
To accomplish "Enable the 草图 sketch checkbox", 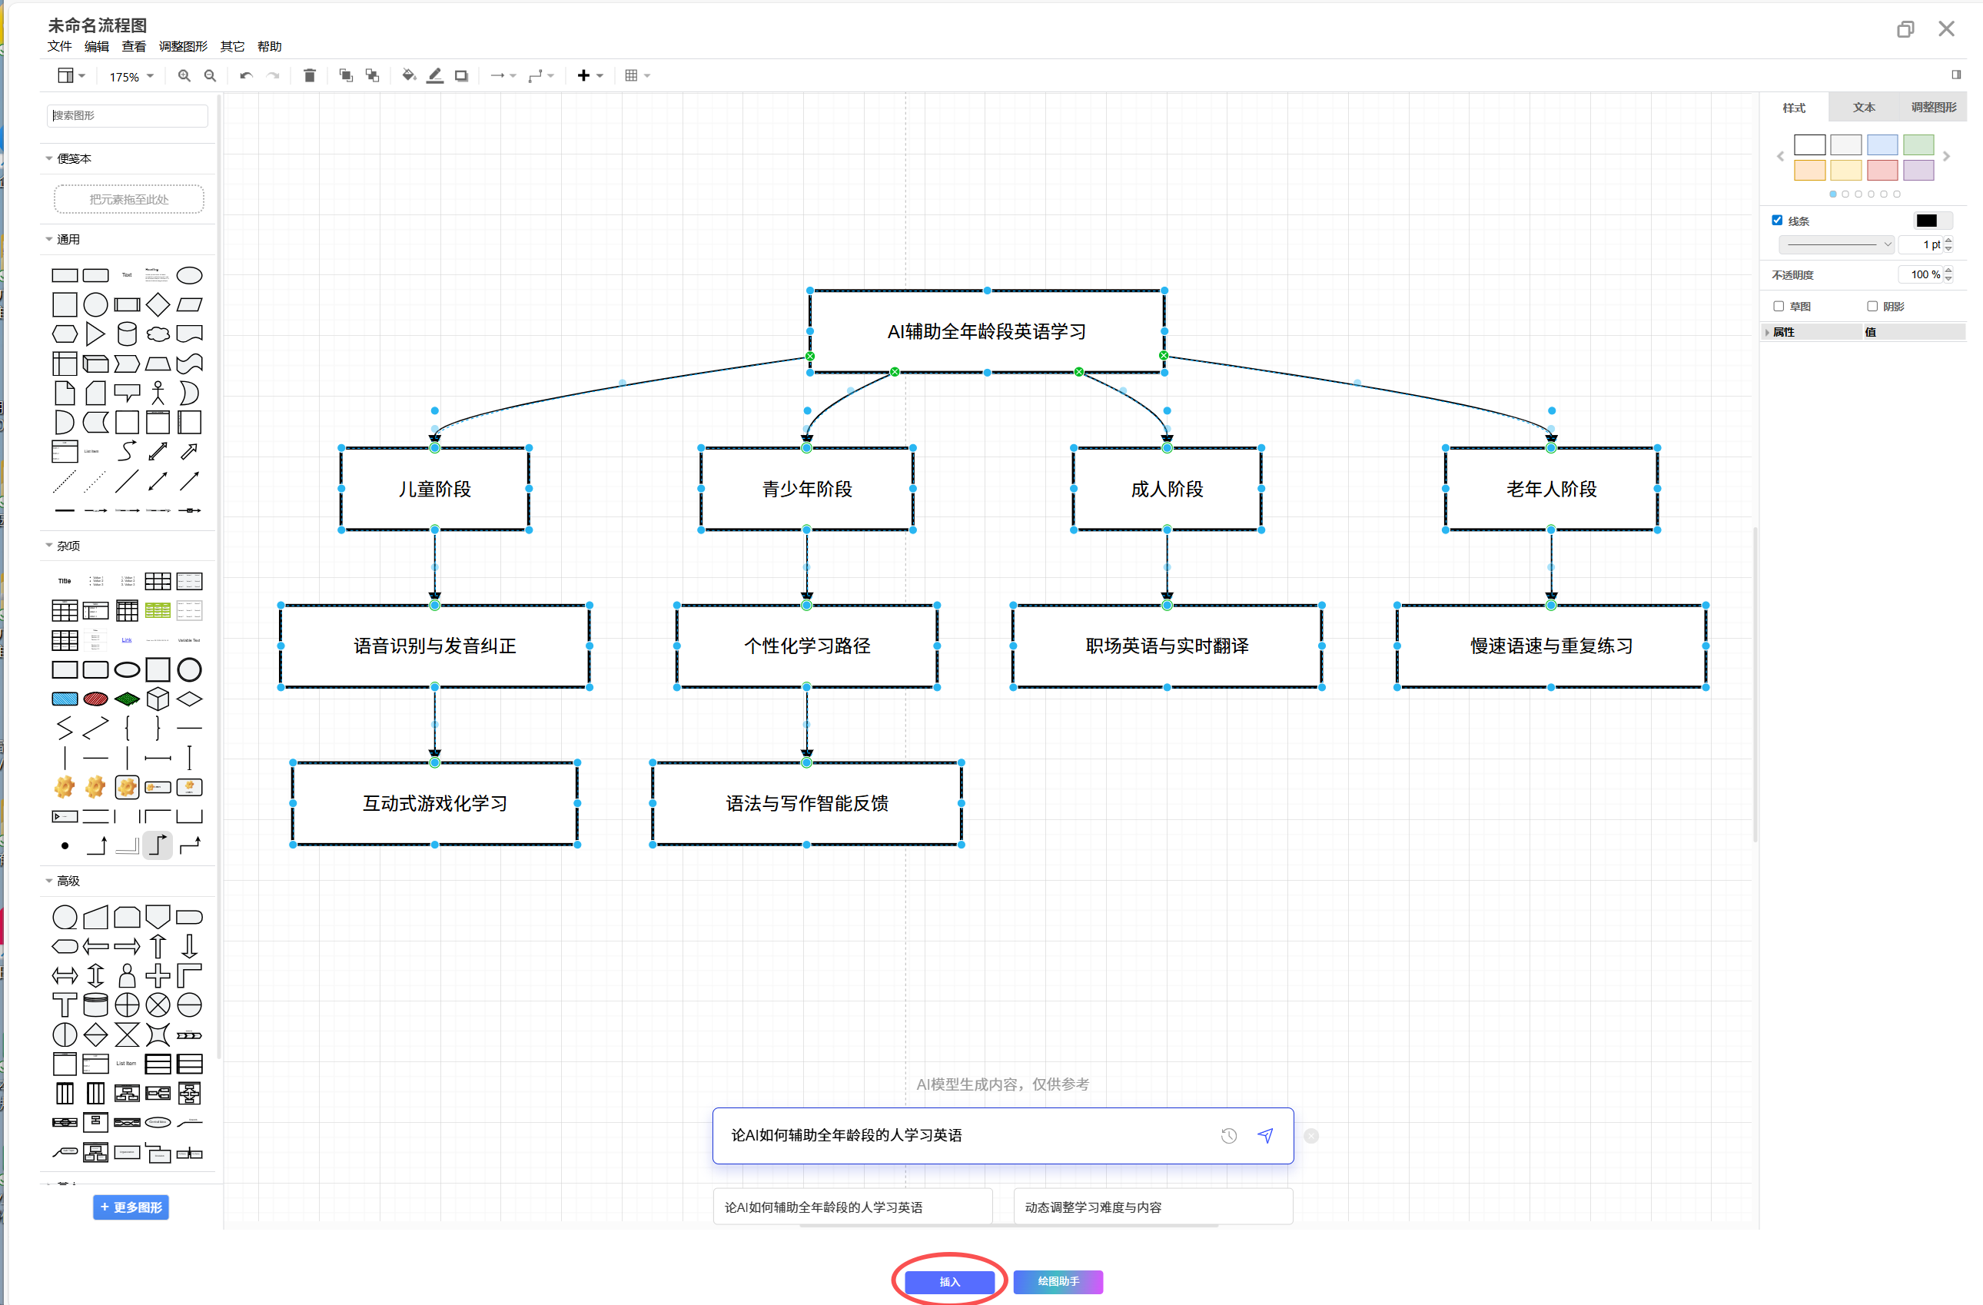I will (x=1779, y=306).
